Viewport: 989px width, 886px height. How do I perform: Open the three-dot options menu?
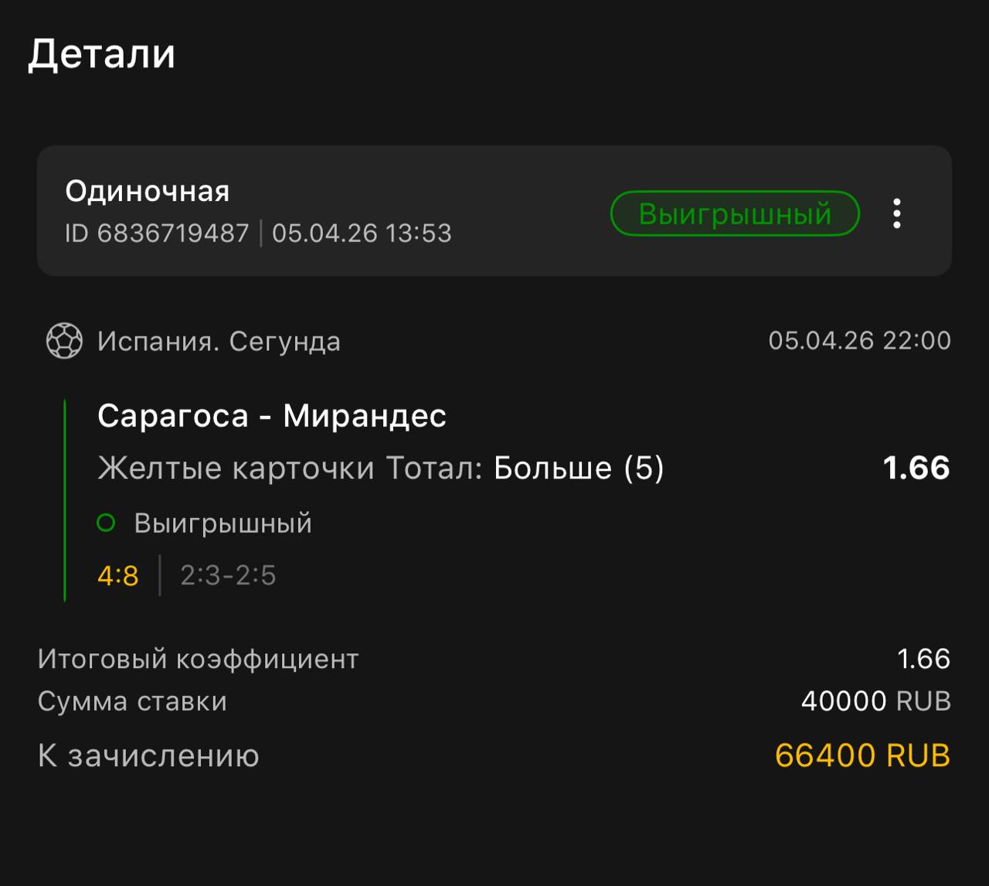896,213
